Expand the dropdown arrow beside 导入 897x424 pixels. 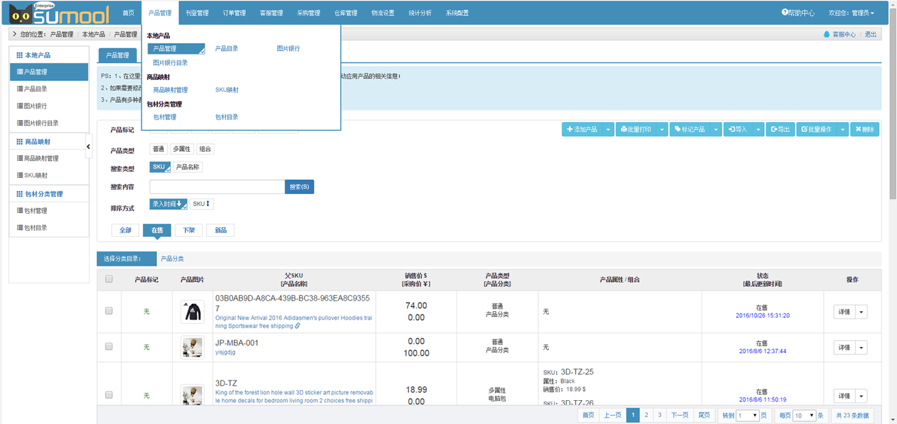757,129
